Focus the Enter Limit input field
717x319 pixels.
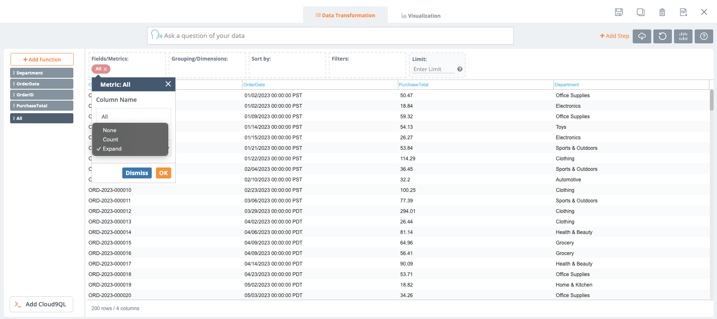(x=433, y=69)
